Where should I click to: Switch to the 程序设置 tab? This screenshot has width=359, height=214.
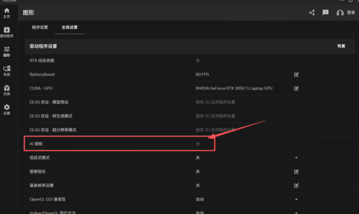(x=40, y=27)
